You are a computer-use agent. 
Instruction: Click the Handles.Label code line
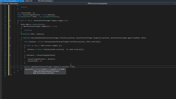pos(49,67)
